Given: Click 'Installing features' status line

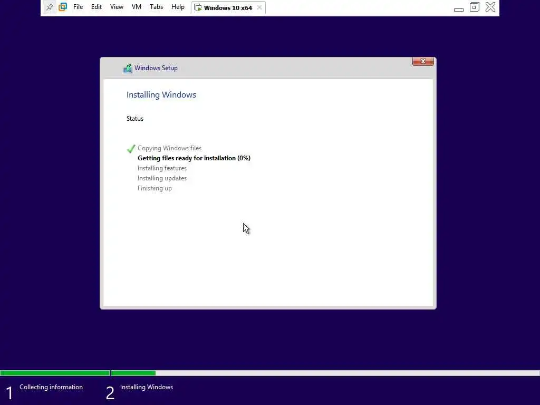Looking at the screenshot, I should (x=162, y=168).
